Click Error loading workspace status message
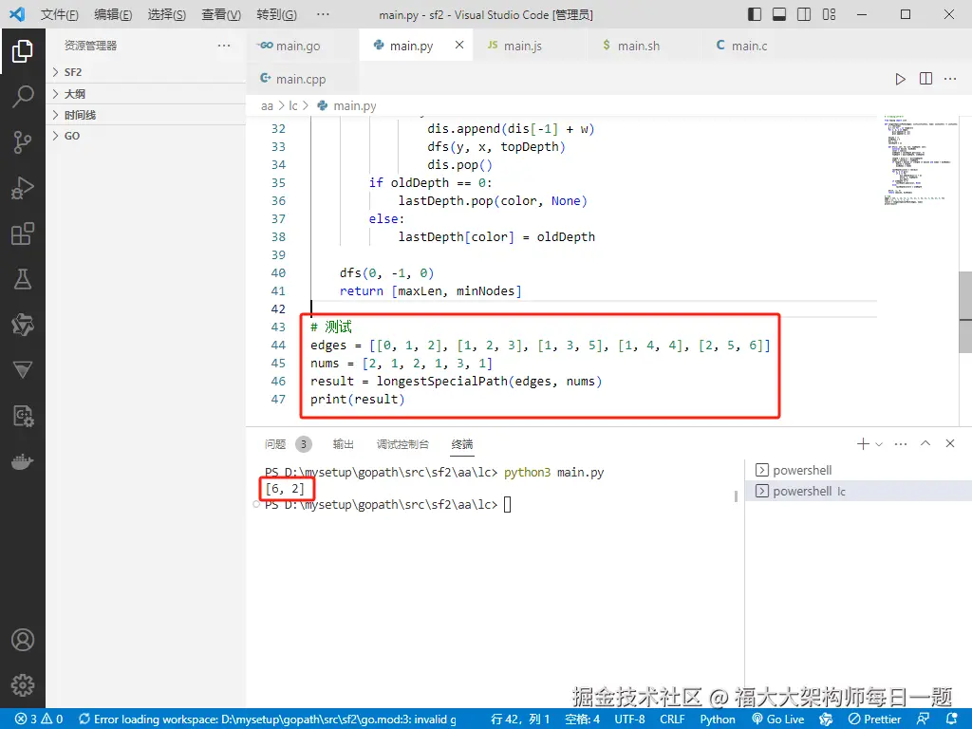The height and width of the screenshot is (729, 972). (x=268, y=720)
